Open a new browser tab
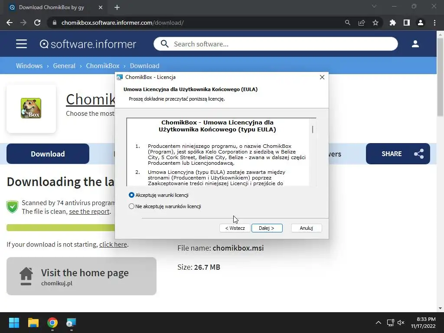This screenshot has height=333, width=444. click(117, 7)
